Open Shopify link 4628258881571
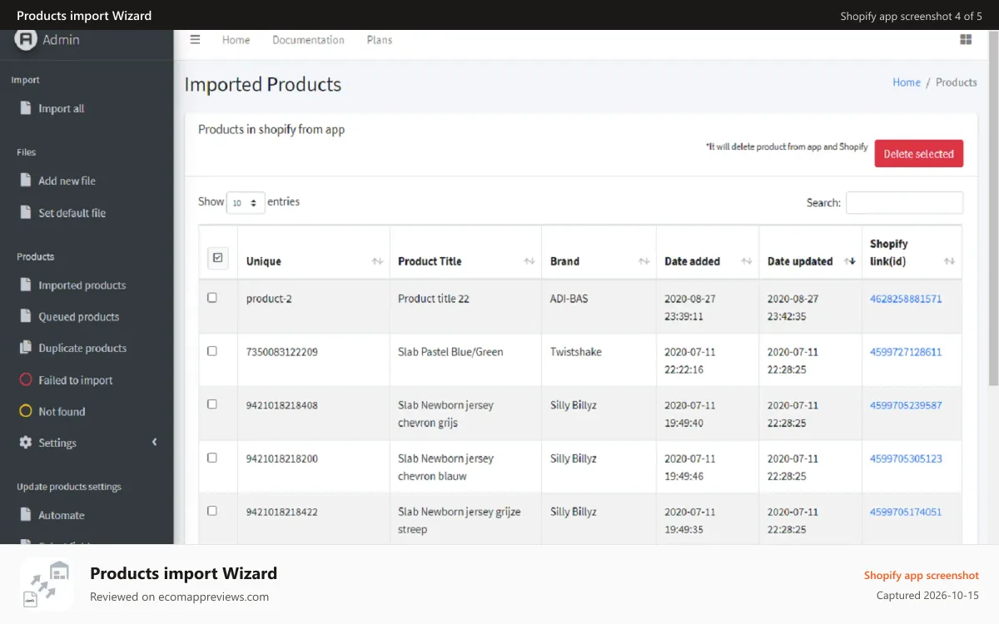This screenshot has width=999, height=624. pos(906,299)
